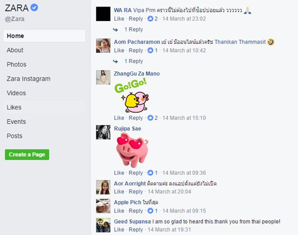Like Geed Supansa's comment
Image resolution: width=298 pixels, height=235 pixels.
pyautogui.click(x=119, y=230)
